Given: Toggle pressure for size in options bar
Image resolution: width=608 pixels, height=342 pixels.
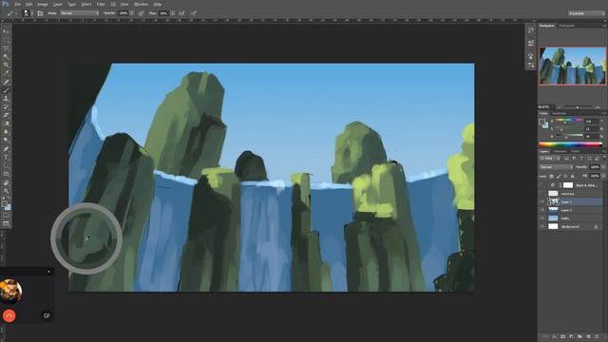Looking at the screenshot, I should click(193, 12).
